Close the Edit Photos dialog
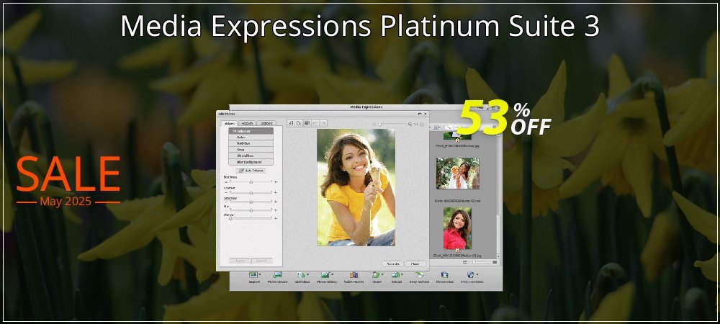Image resolution: width=720 pixels, height=324 pixels. 426,114
